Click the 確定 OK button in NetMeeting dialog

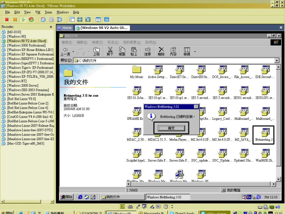coord(171,128)
